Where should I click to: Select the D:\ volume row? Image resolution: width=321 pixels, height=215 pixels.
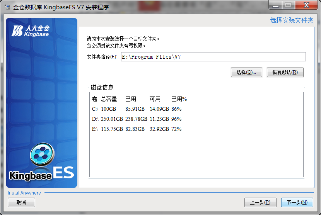pyautogui.click(x=137, y=119)
